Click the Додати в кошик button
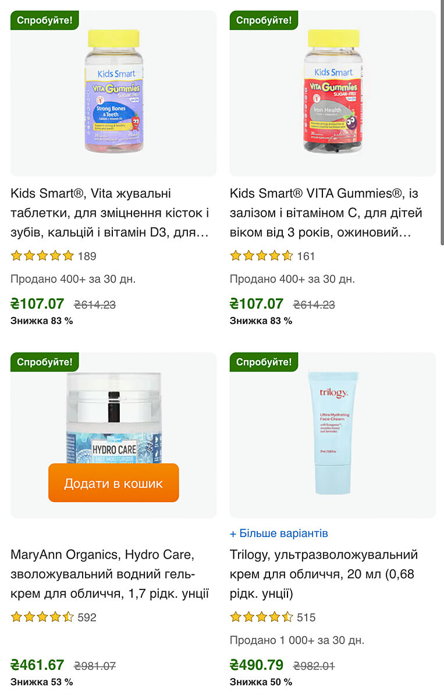 [113, 483]
